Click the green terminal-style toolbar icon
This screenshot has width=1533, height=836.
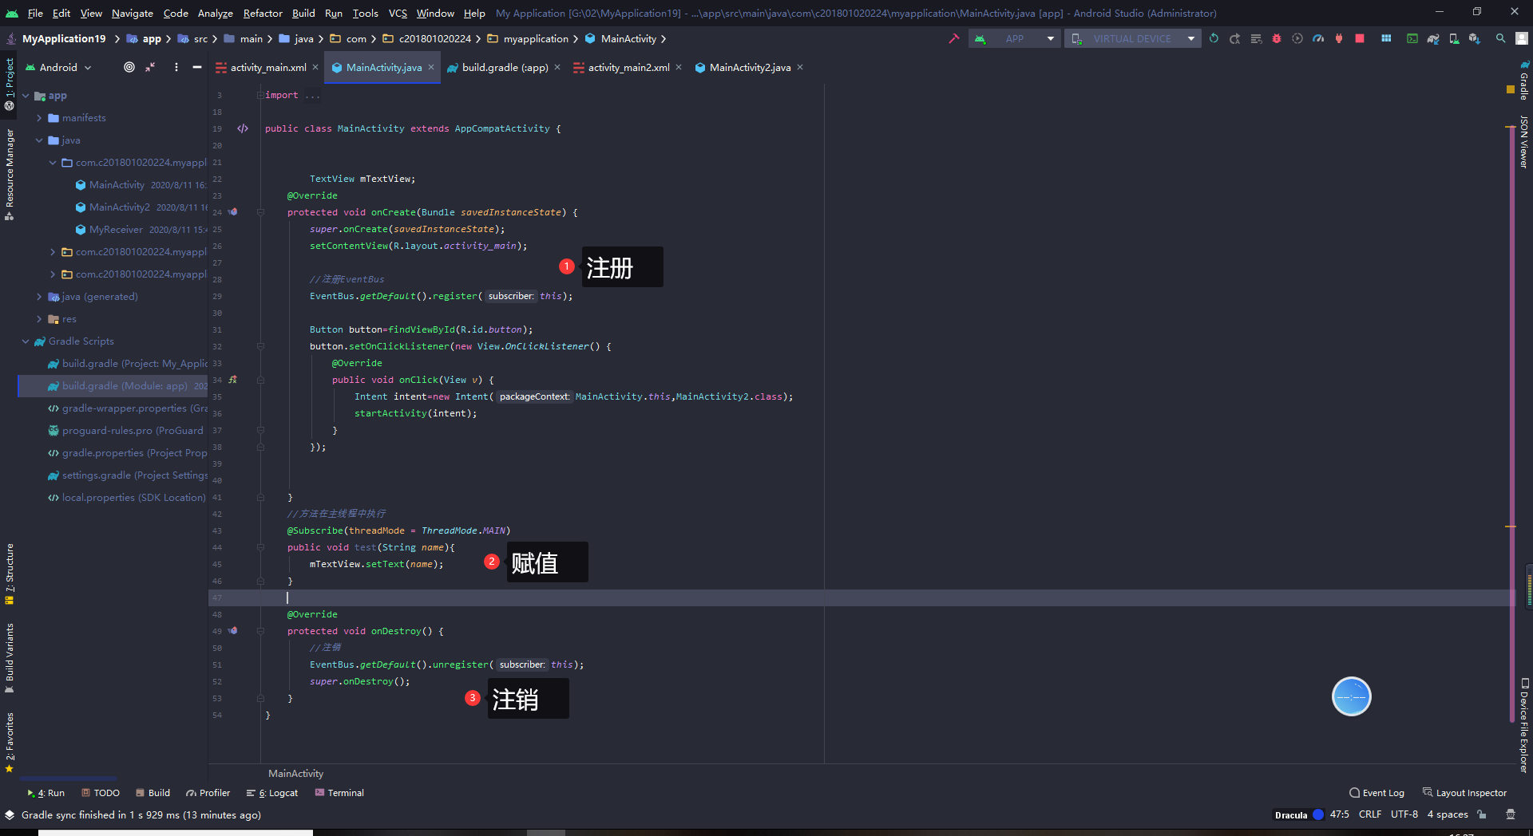click(x=1412, y=38)
